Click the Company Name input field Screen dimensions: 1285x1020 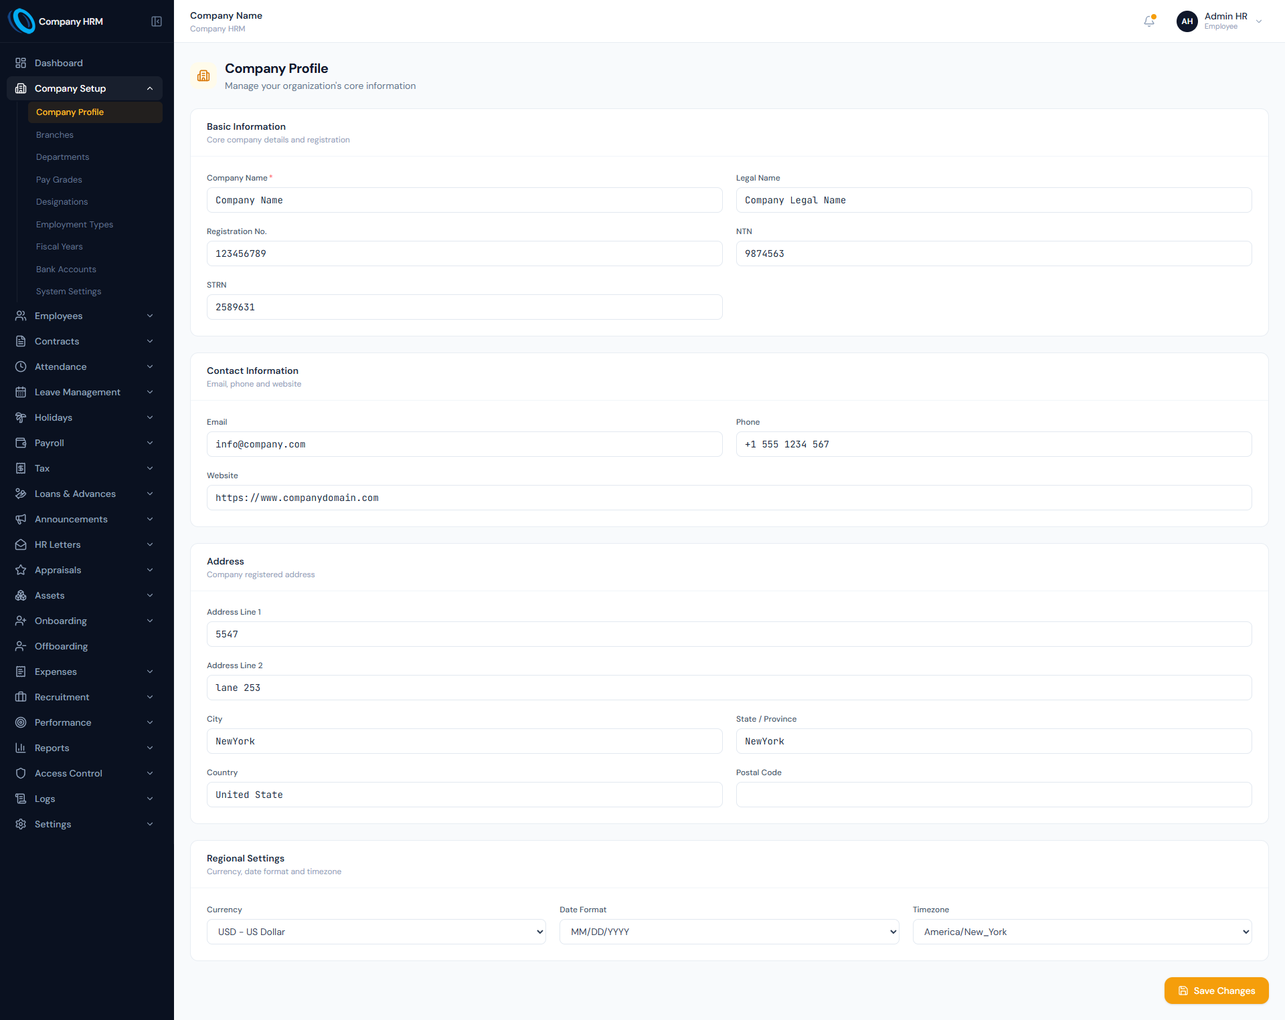coord(464,200)
